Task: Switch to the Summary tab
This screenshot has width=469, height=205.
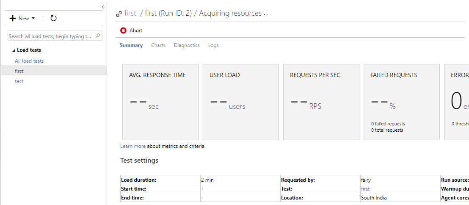Action: 131,45
